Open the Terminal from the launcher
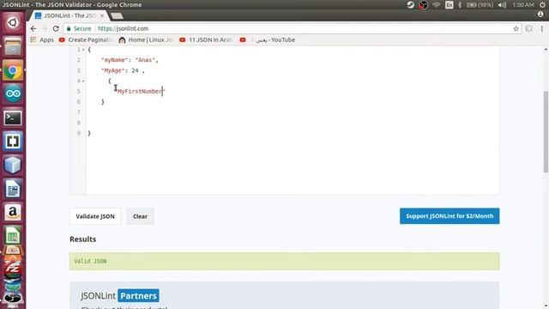This screenshot has height=309, width=549. point(13,118)
